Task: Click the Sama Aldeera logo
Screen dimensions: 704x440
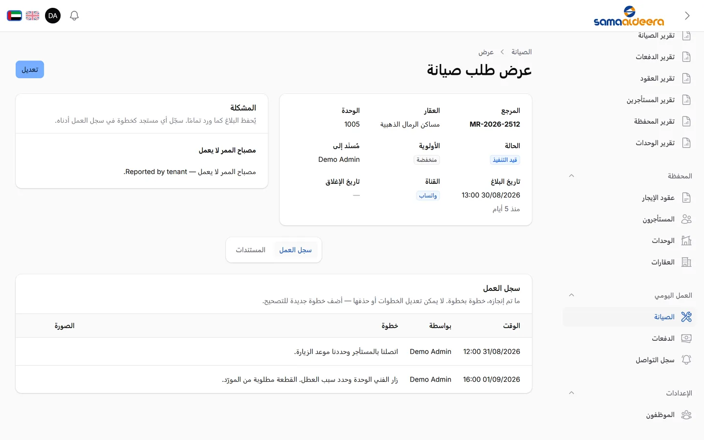Action: pyautogui.click(x=629, y=16)
